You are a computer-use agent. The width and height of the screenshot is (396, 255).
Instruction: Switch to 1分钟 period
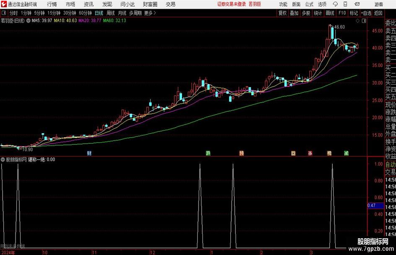(26, 13)
